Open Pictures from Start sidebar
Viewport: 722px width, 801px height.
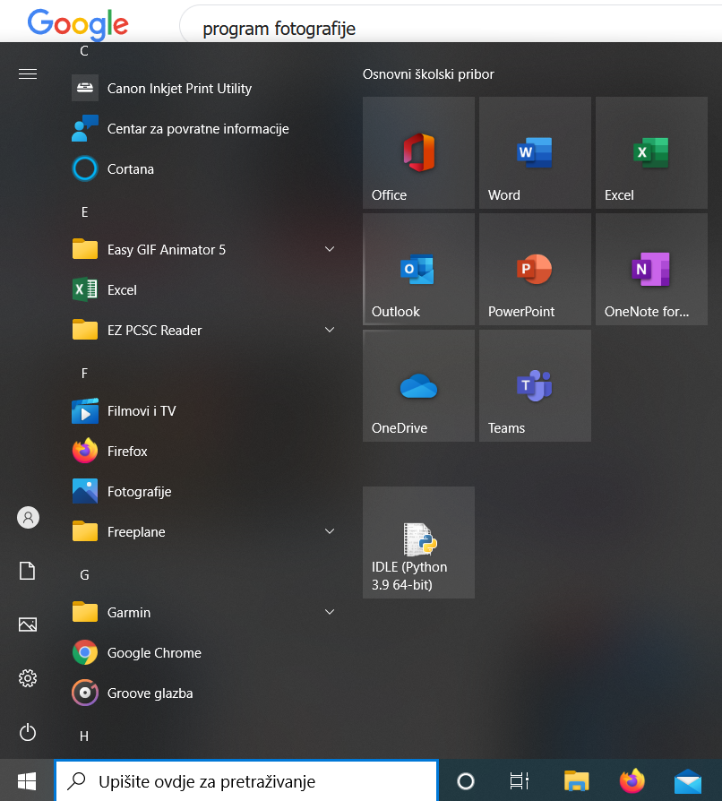tap(28, 624)
